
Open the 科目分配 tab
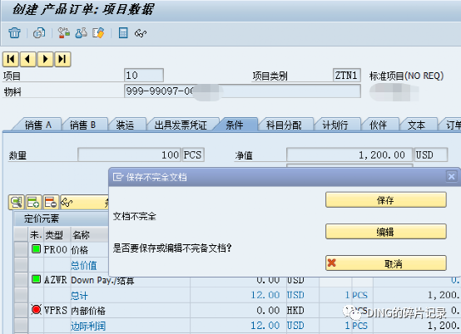[x=284, y=125]
